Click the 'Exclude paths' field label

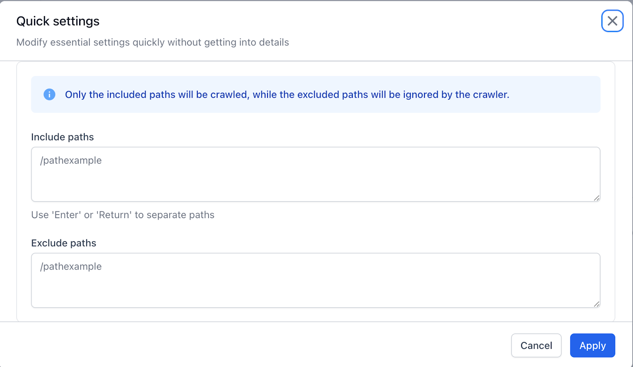tap(64, 243)
